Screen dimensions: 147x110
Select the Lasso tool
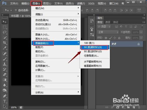click(4, 32)
